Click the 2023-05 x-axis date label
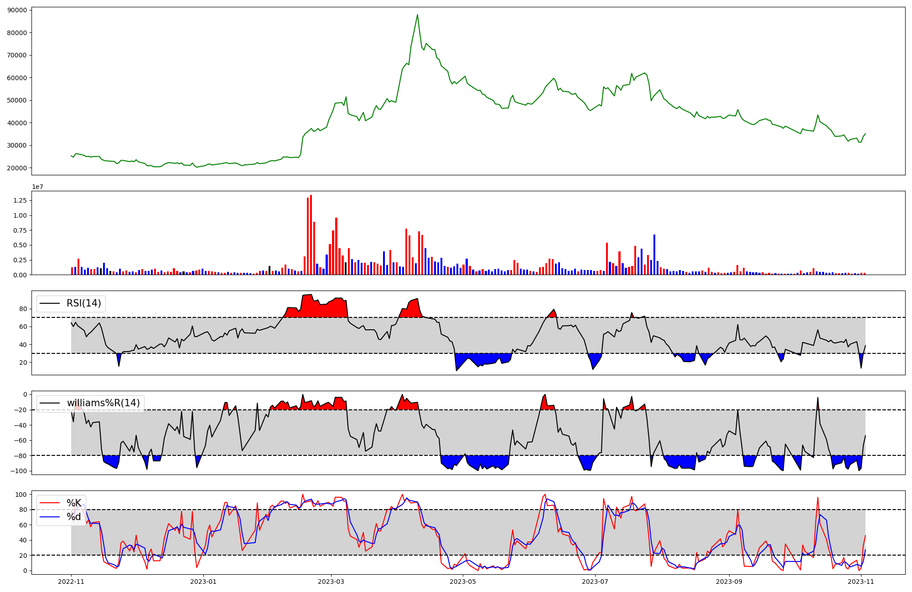 coord(463,582)
